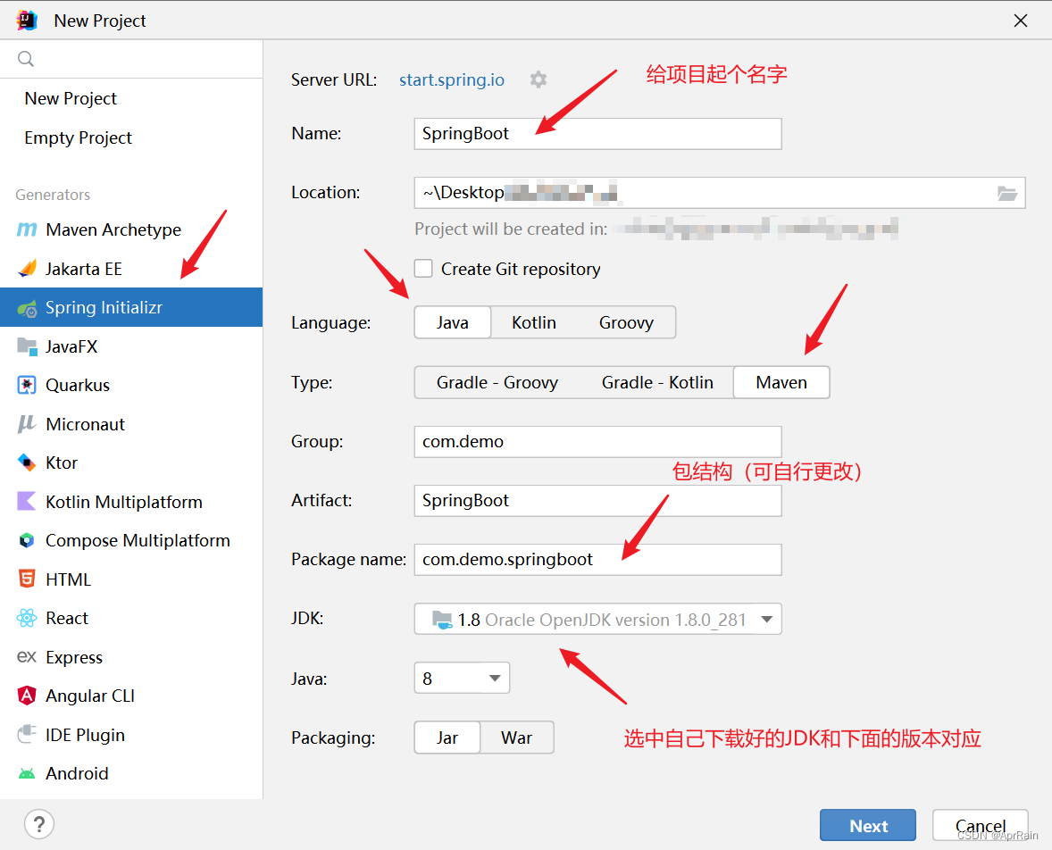The width and height of the screenshot is (1052, 850).
Task: Select Kotlin Multiplatform generator
Action: coord(131,502)
